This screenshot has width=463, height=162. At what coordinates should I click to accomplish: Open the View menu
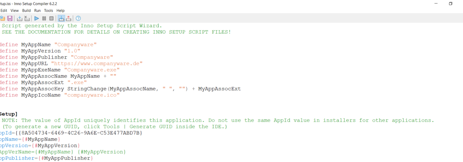pos(15,11)
